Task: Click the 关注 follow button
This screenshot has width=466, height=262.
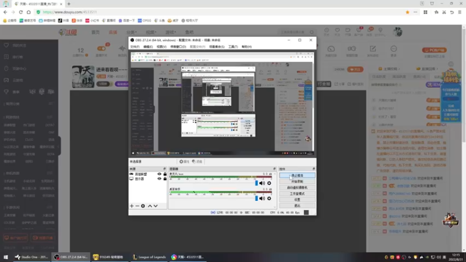Action: [x=355, y=69]
